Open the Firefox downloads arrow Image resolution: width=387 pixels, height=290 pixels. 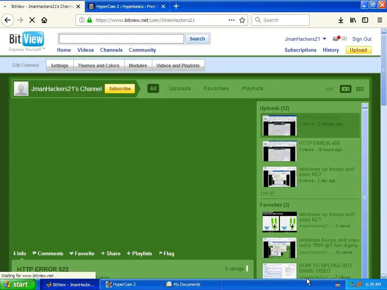coord(341,20)
